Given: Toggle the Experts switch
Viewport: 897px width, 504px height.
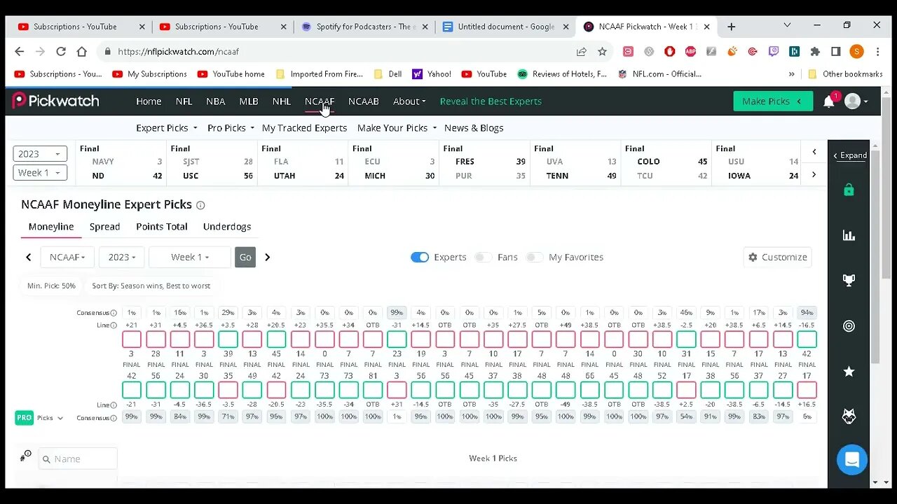Looking at the screenshot, I should [x=420, y=257].
